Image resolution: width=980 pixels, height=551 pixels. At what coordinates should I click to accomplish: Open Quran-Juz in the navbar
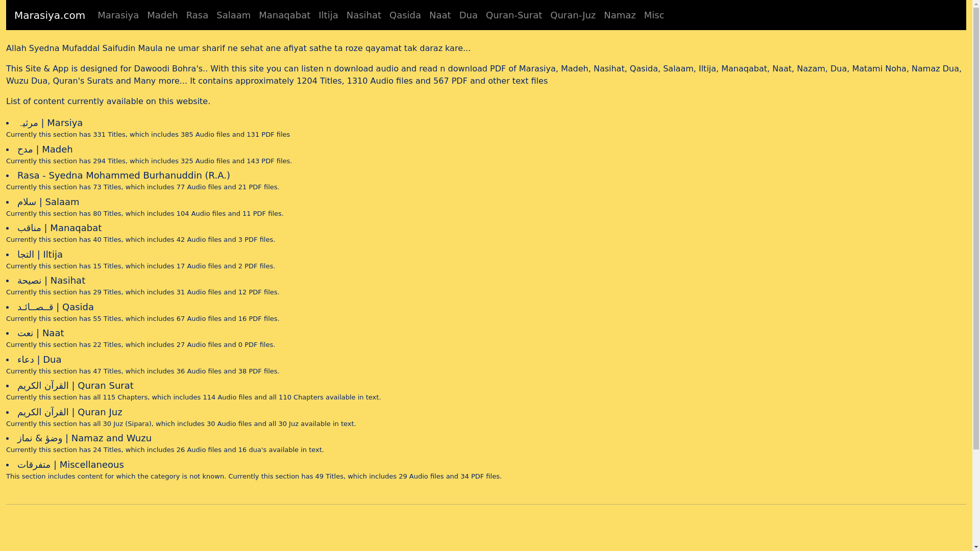point(573,15)
